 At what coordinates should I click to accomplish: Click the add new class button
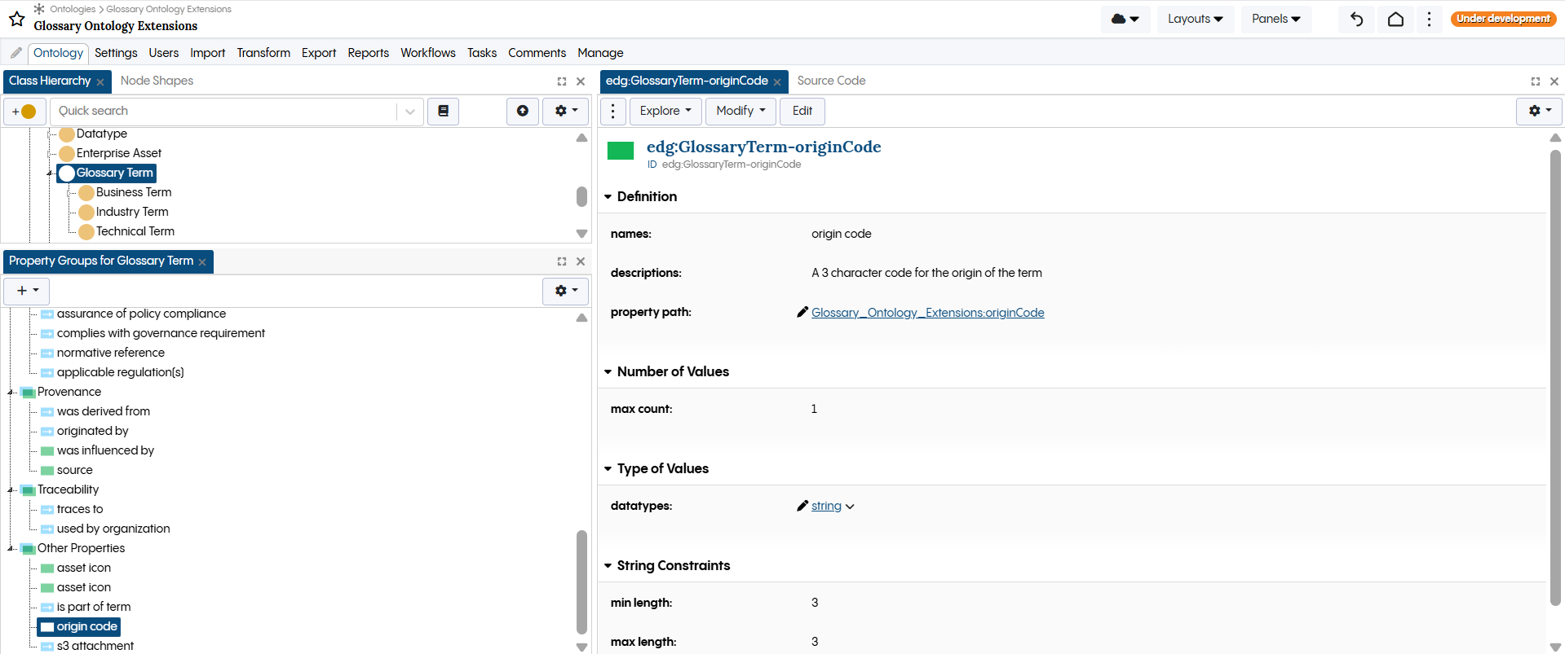(24, 112)
